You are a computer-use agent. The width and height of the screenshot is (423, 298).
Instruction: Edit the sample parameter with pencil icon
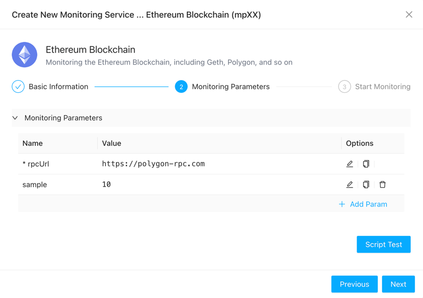click(x=349, y=185)
